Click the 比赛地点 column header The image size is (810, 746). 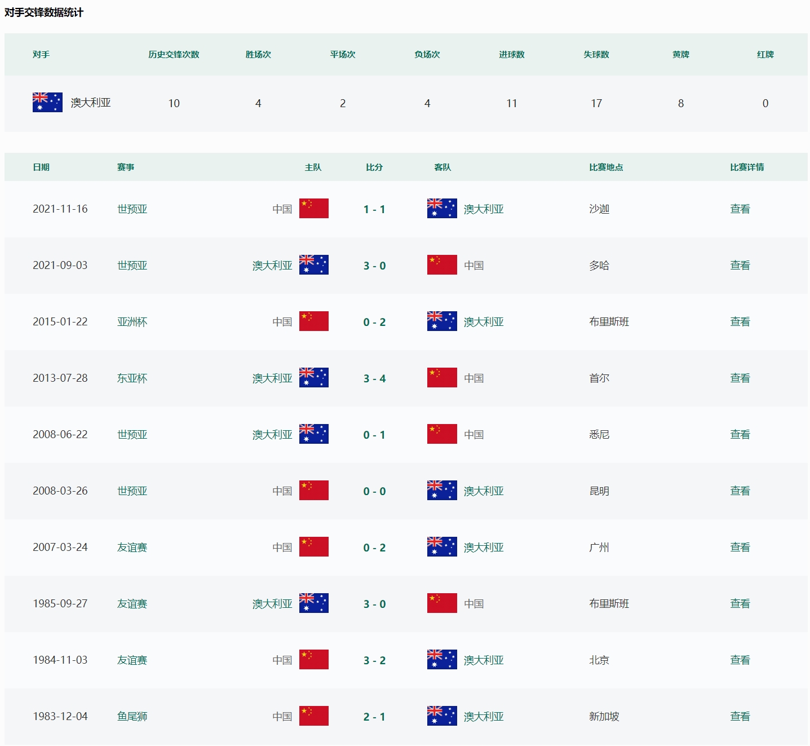pyautogui.click(x=606, y=167)
